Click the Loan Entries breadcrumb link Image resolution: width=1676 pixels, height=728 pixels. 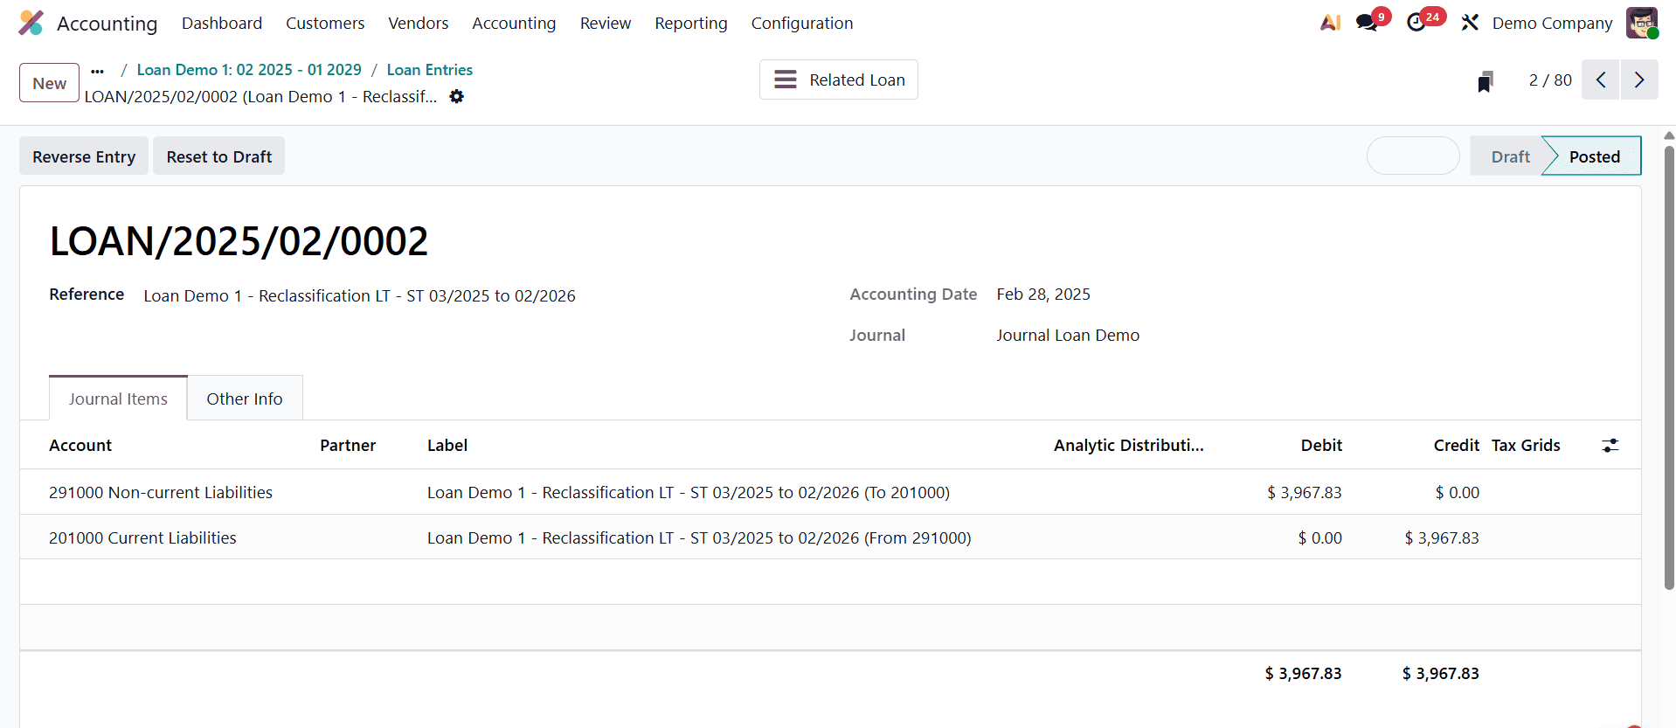(x=429, y=70)
